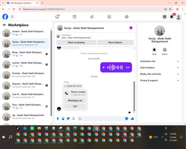Click WhatsApp call button
The image size is (186, 149).
pyautogui.click(x=75, y=101)
